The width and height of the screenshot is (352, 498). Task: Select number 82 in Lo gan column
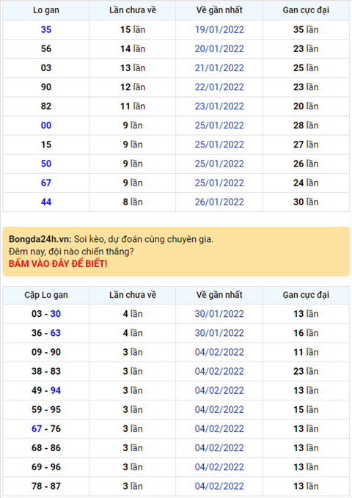click(x=46, y=106)
